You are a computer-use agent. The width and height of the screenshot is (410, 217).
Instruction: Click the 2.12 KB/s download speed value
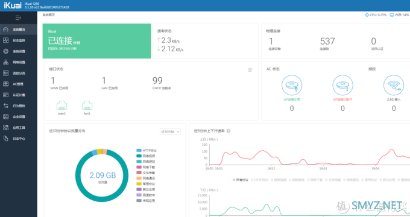(172, 49)
